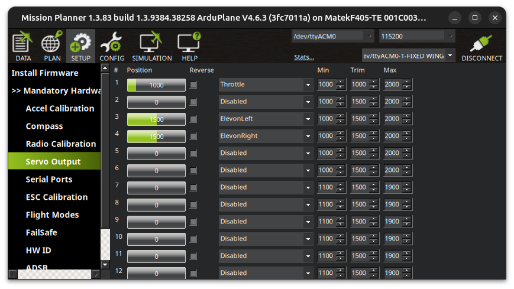Toggle Reverse checkbox for ElevonLeft servo 3
This screenshot has height=289, width=514.
pos(193,119)
